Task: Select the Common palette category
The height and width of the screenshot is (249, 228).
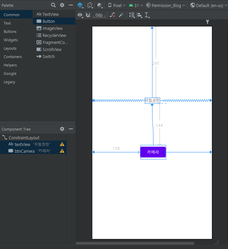Action: tap(16, 15)
